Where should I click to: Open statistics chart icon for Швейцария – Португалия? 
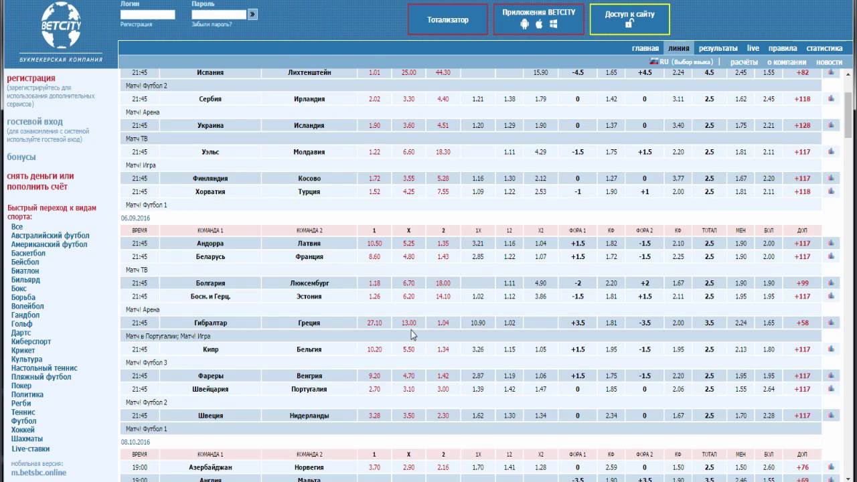832,388
